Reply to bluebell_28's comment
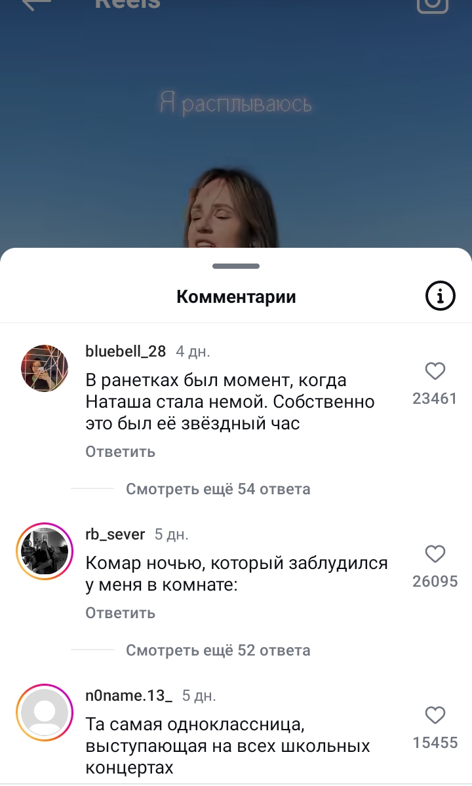Viewport: 472px width, 786px height. 120,452
